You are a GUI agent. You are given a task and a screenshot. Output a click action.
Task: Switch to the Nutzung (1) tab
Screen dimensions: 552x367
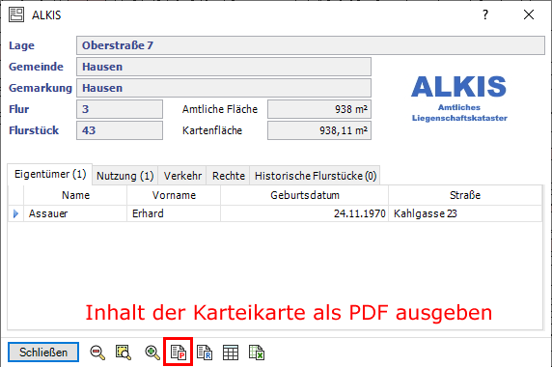tap(125, 176)
